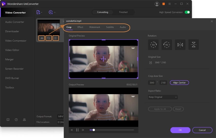Click the Cancel button

202,130
